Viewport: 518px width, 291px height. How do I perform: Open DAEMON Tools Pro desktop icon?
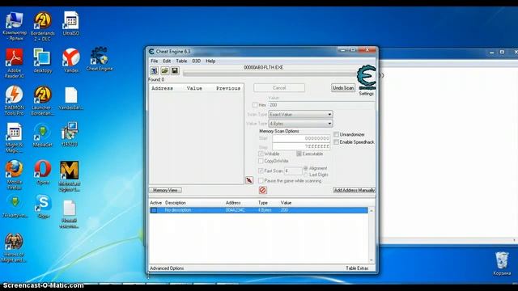[15, 100]
